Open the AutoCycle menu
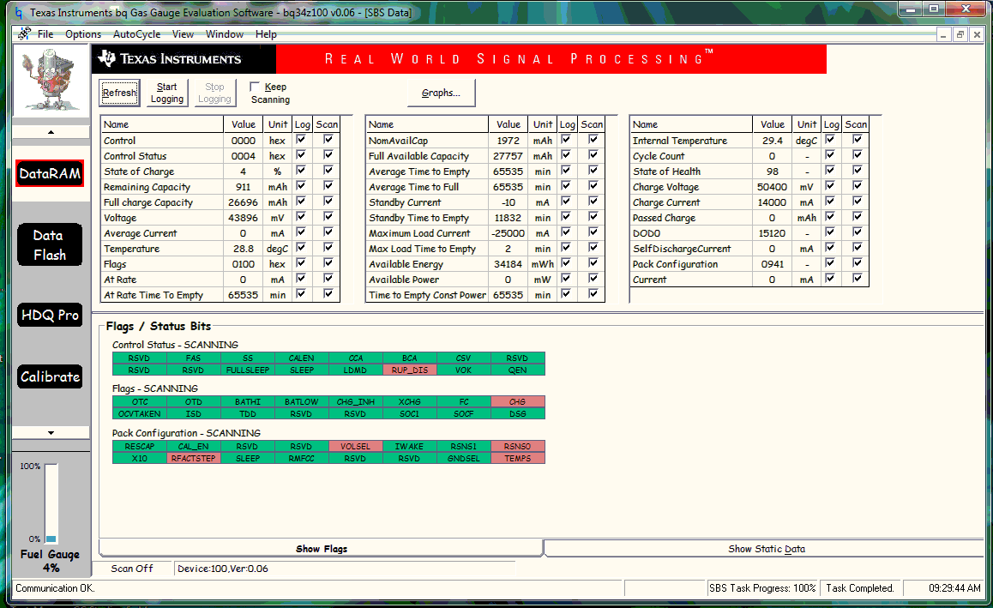This screenshot has height=608, width=993. pos(137,34)
